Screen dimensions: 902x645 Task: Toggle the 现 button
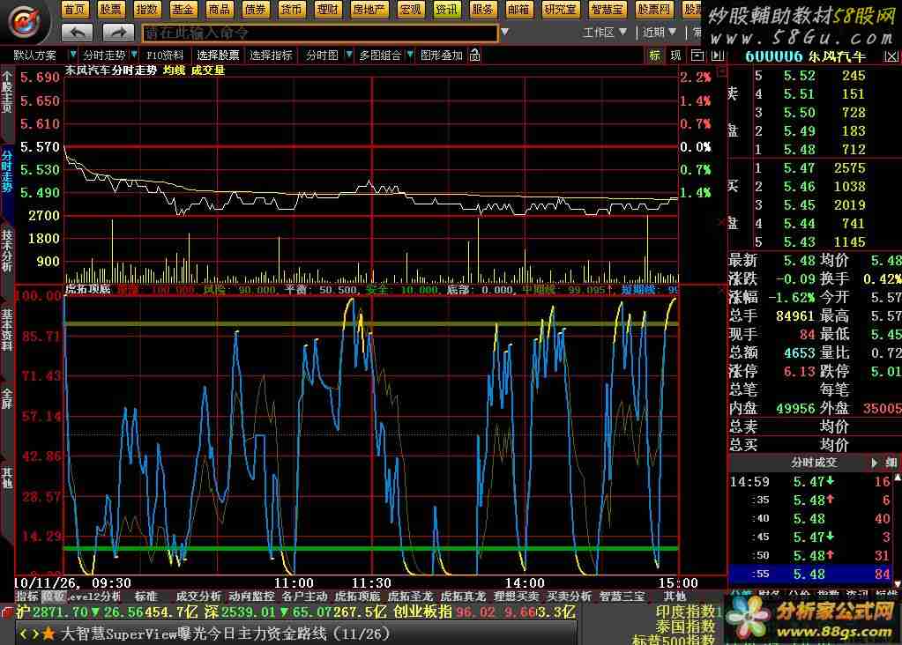[675, 56]
